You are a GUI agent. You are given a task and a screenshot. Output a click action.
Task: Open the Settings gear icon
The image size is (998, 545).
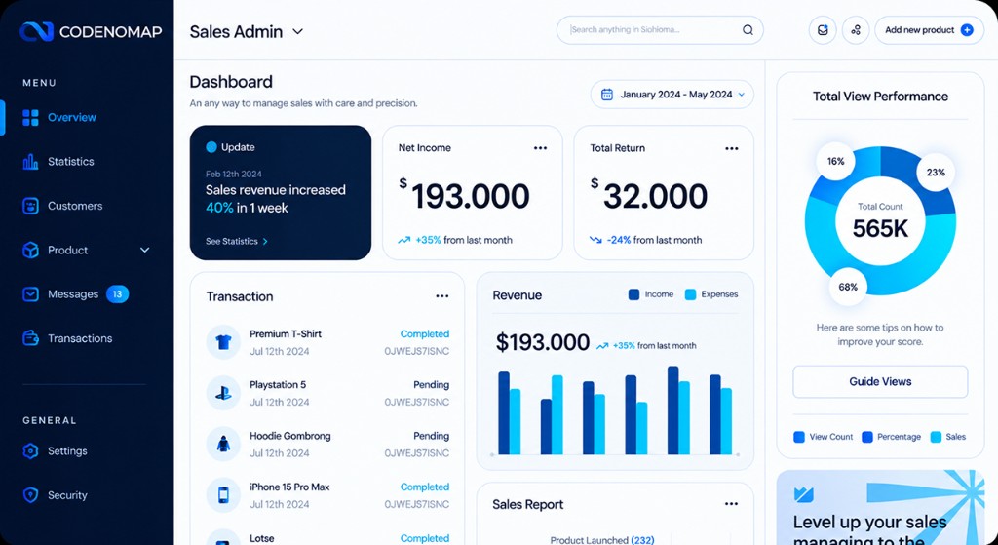click(30, 450)
